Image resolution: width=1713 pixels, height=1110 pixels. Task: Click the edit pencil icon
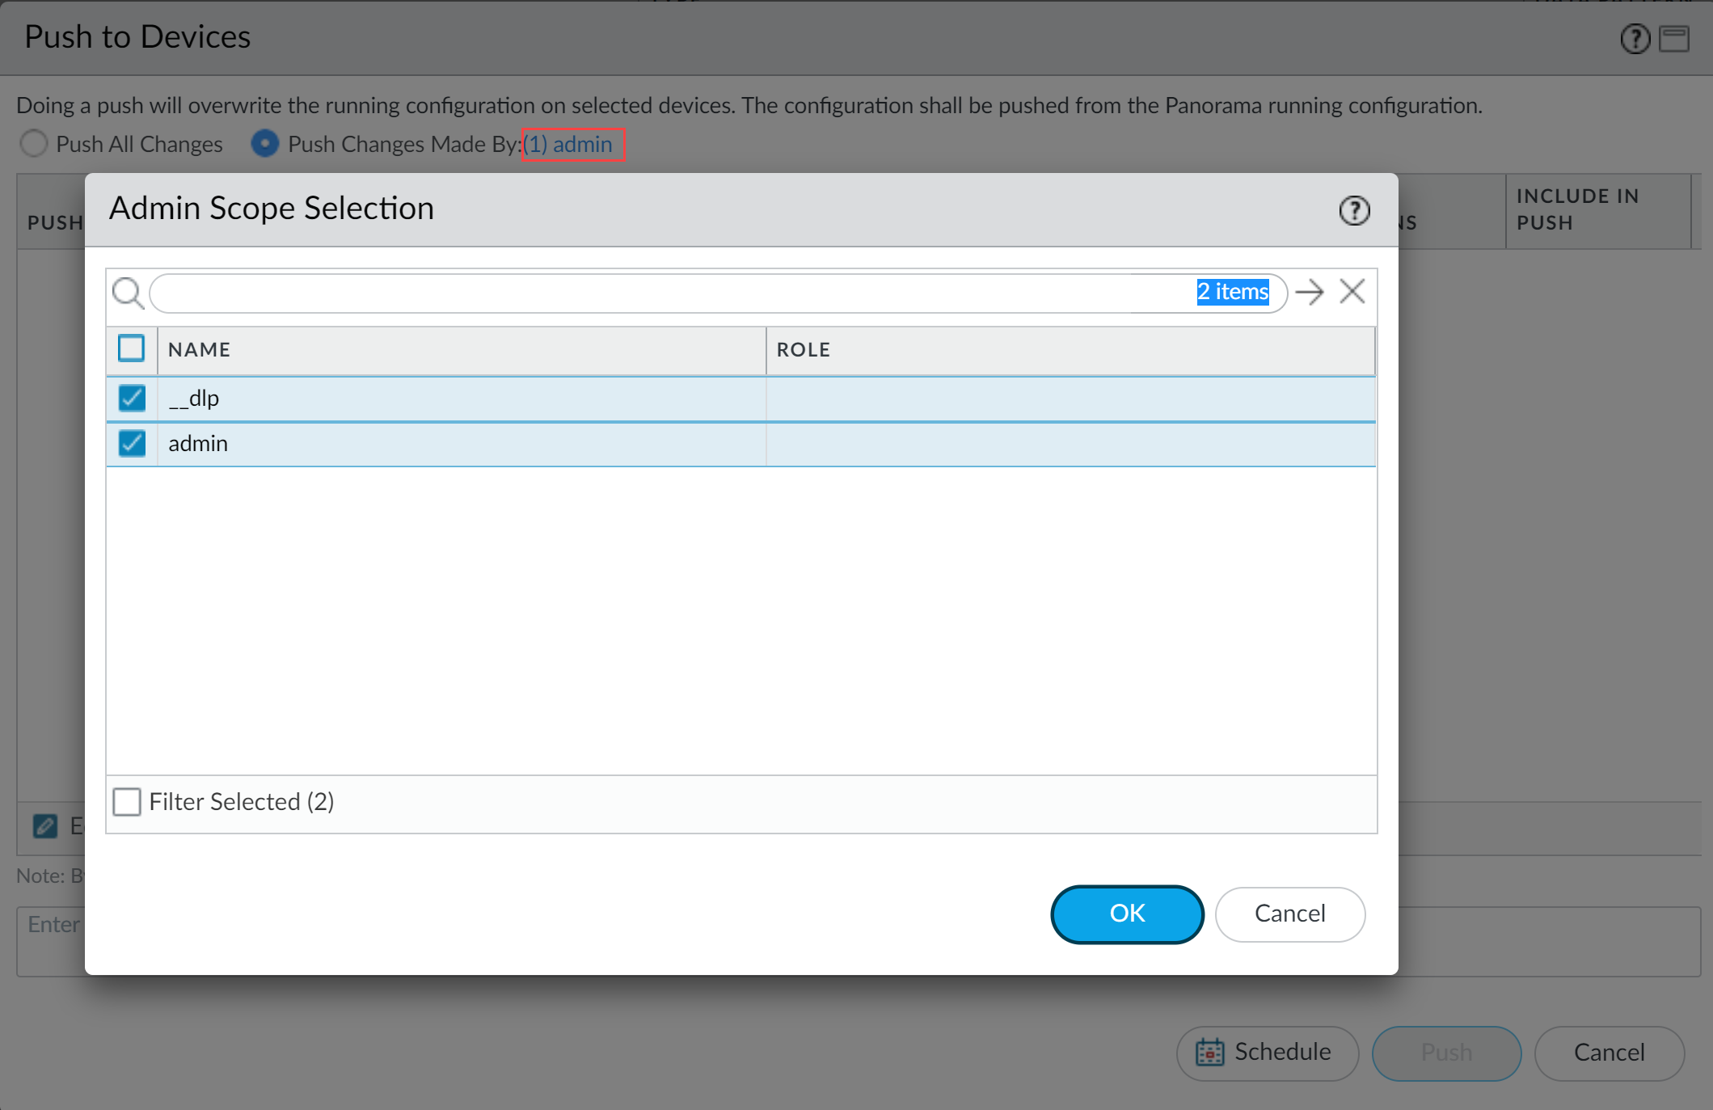pyautogui.click(x=45, y=825)
